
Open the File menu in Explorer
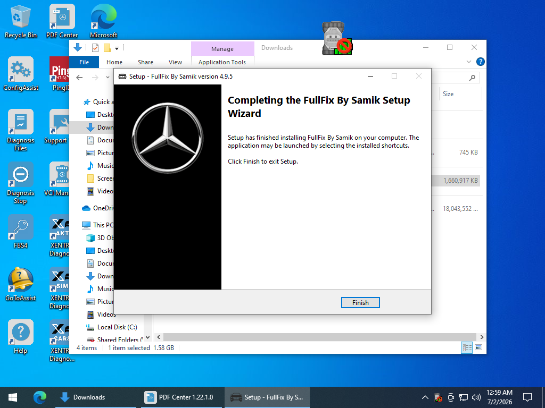(84, 62)
